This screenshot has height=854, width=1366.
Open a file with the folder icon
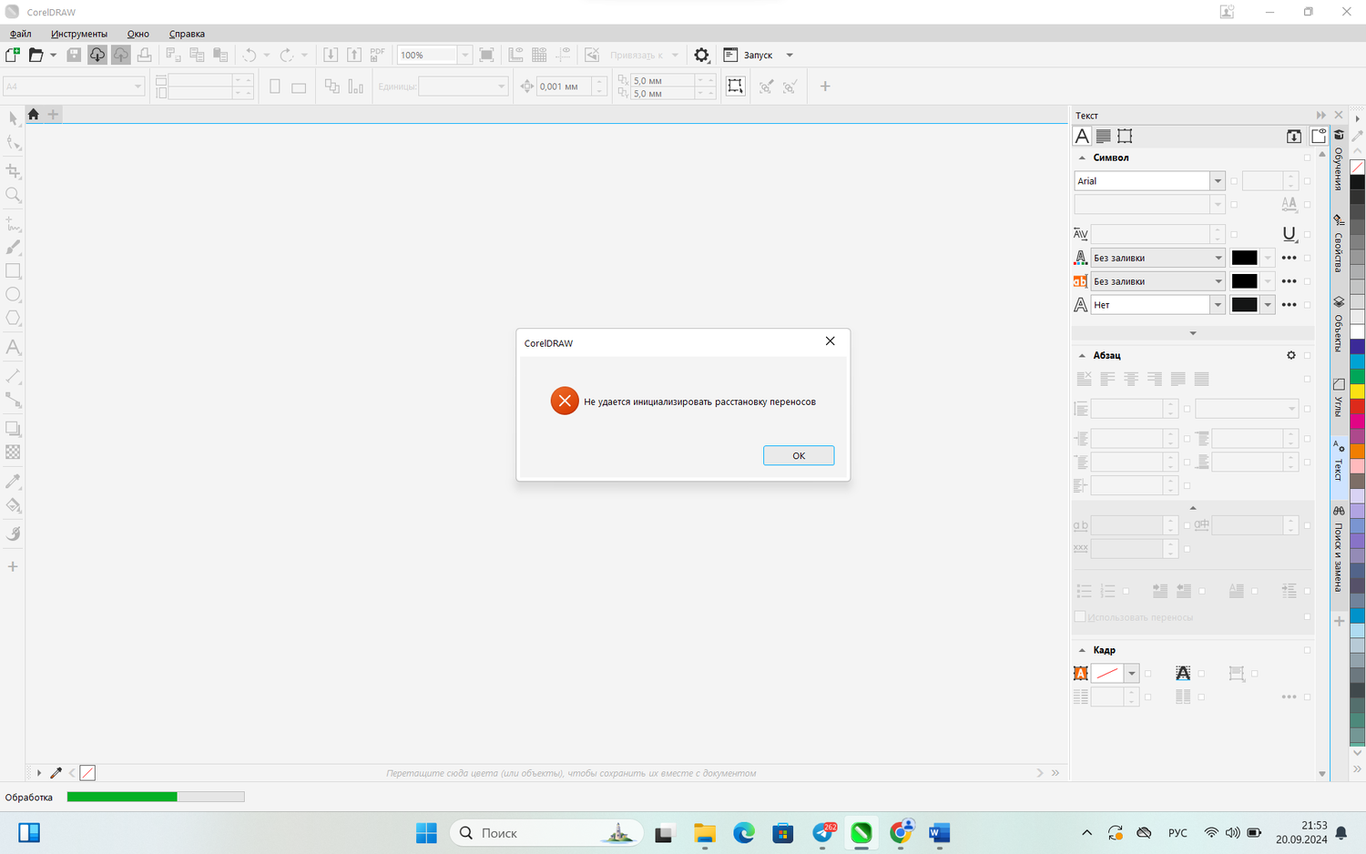pos(36,55)
